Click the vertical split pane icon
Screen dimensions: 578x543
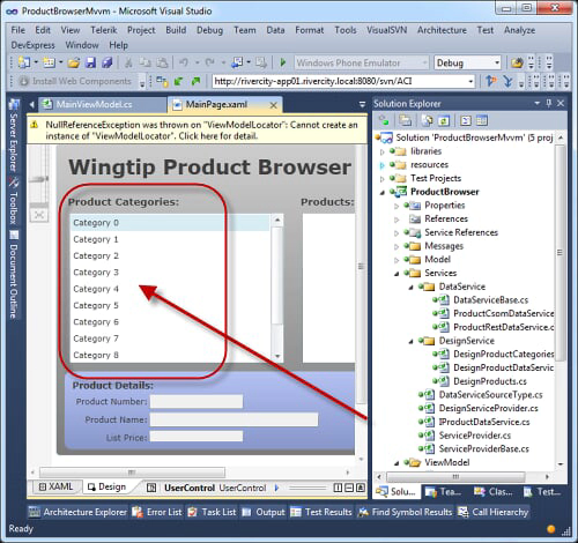coord(338,488)
